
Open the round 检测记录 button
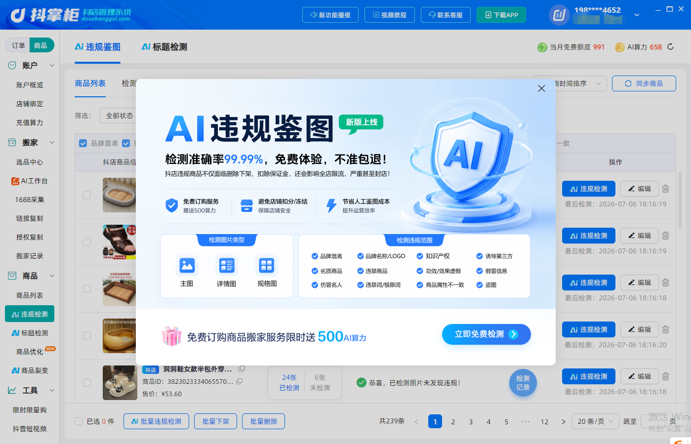[523, 383]
